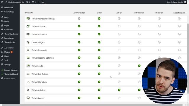The image size is (189, 106).
Task: Open Thrive Opt-In menu item
Action: pyautogui.click(x=10, y=42)
